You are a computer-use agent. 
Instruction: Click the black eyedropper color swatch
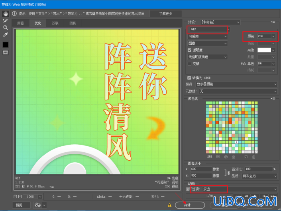pos(5,45)
